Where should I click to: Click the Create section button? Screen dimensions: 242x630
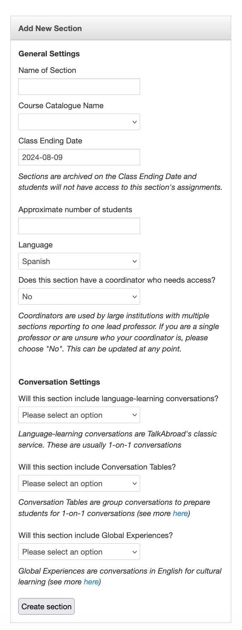point(46,606)
